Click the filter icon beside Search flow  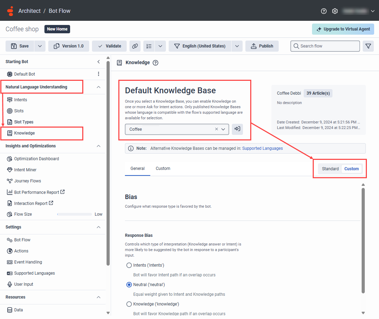368,46
